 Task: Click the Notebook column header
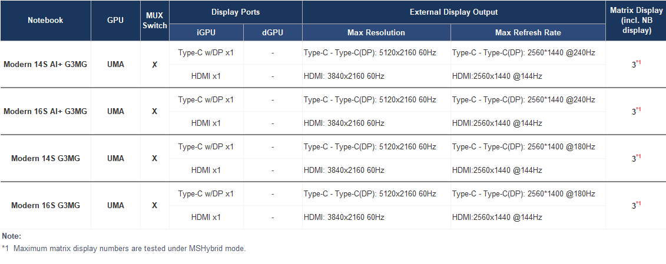point(45,21)
